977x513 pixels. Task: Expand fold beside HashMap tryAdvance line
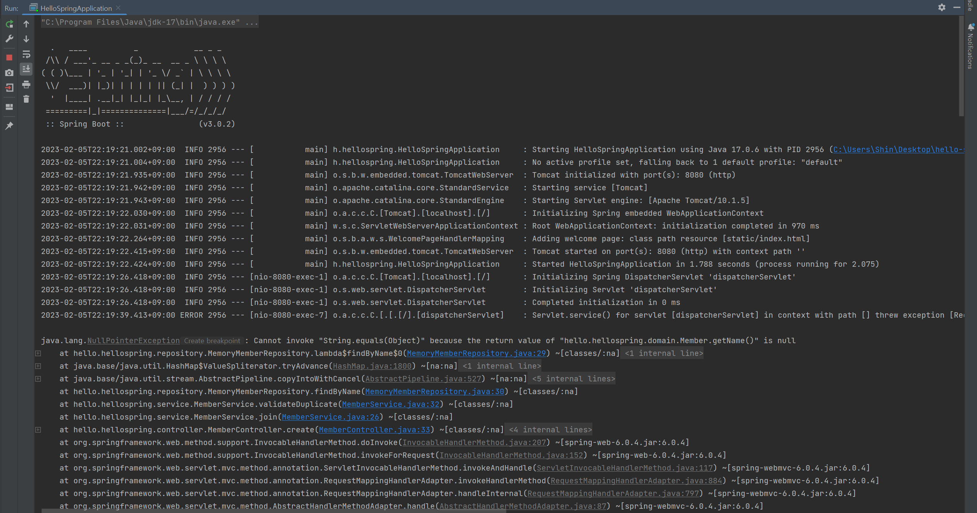[38, 366]
